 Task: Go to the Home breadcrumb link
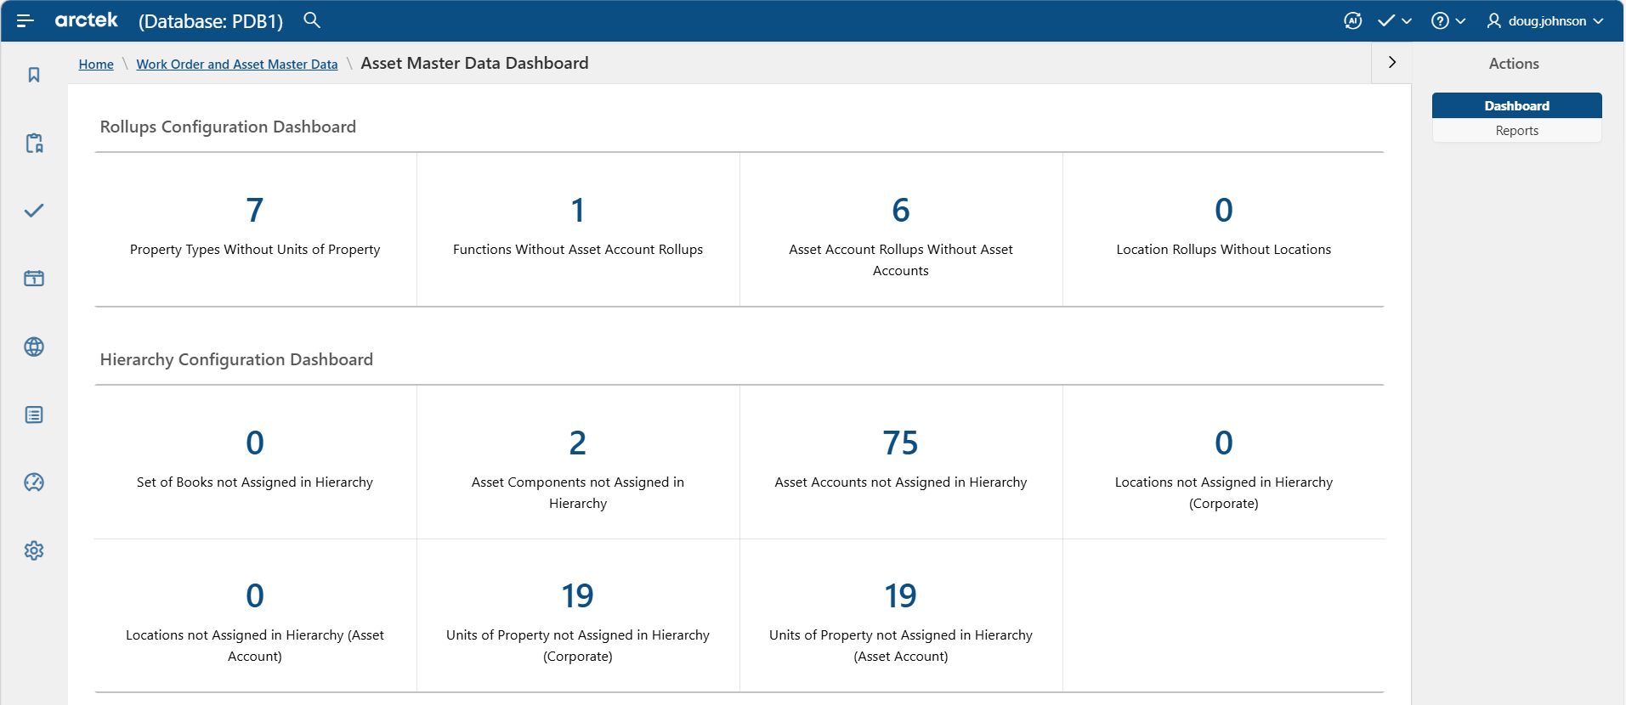(x=96, y=64)
